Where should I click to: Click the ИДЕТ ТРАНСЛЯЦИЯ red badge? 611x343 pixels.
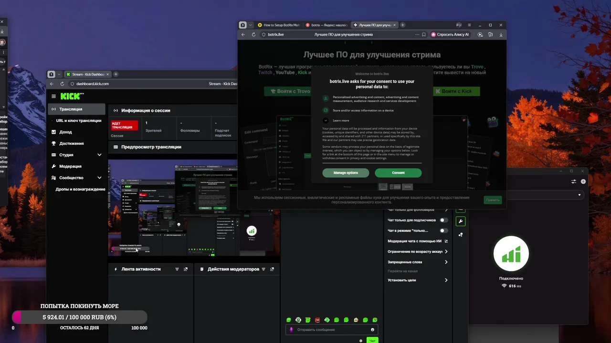(124, 125)
